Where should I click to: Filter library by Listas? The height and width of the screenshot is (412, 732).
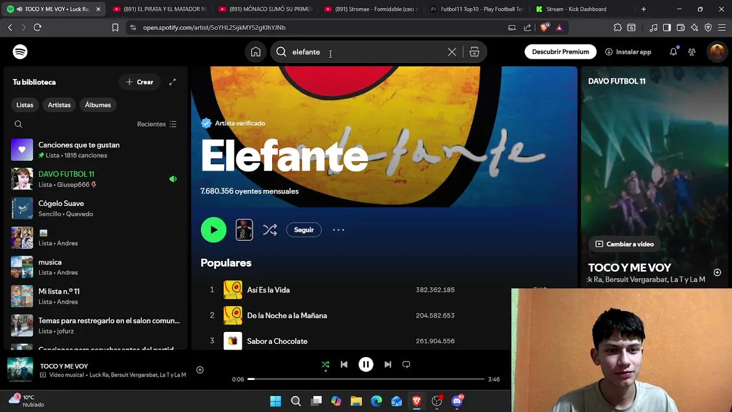click(x=25, y=105)
